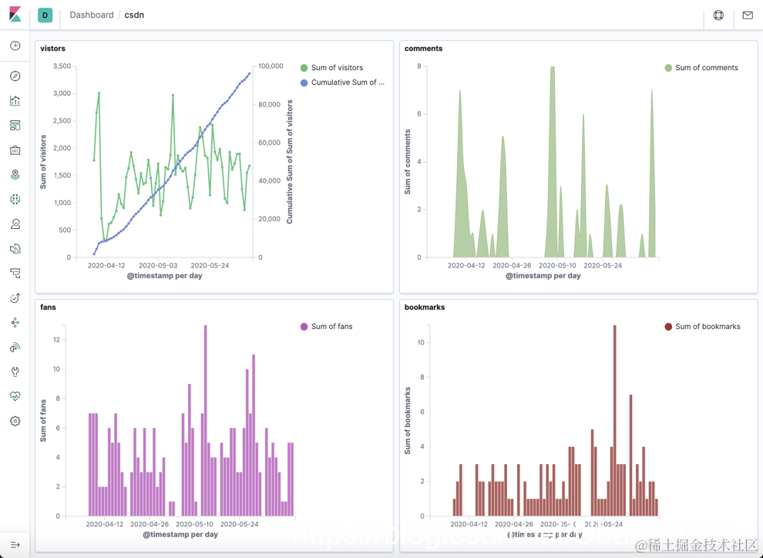Open the Dev Tools wrench icon
763x558 pixels.
[15, 372]
